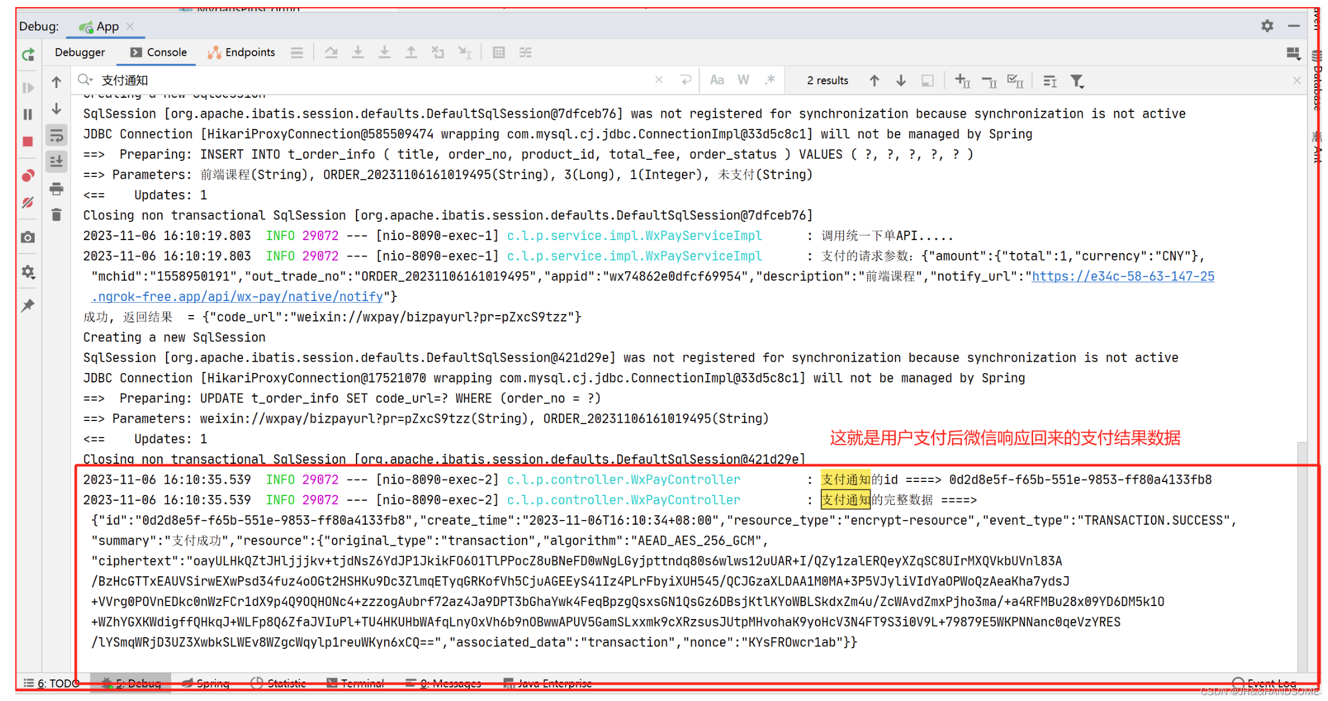Click the camera thread dump icon
The width and height of the screenshot is (1328, 701).
[28, 237]
